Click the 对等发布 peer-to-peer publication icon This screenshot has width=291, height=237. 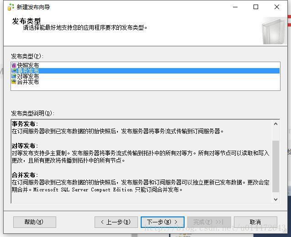click(x=14, y=76)
